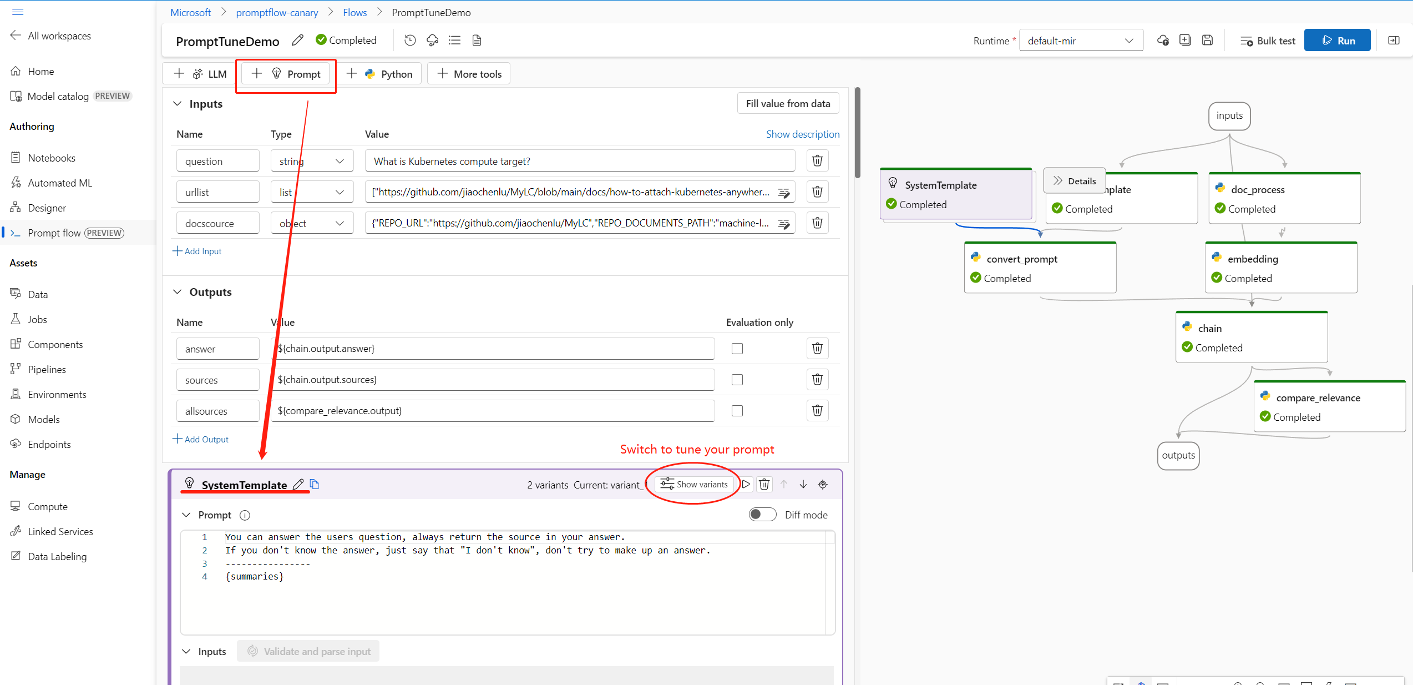Screen dimensions: 1413x685
Task: Open the Runtime default-mir dropdown
Action: pyautogui.click(x=1081, y=41)
